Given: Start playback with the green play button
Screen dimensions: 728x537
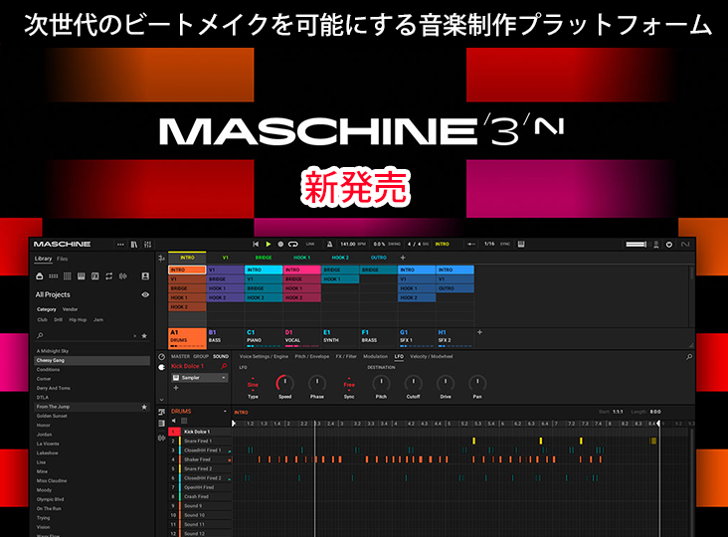Looking at the screenshot, I should coord(268,244).
